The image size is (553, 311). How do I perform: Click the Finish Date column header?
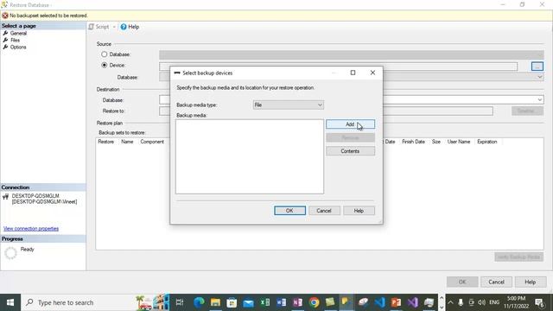pyautogui.click(x=413, y=142)
